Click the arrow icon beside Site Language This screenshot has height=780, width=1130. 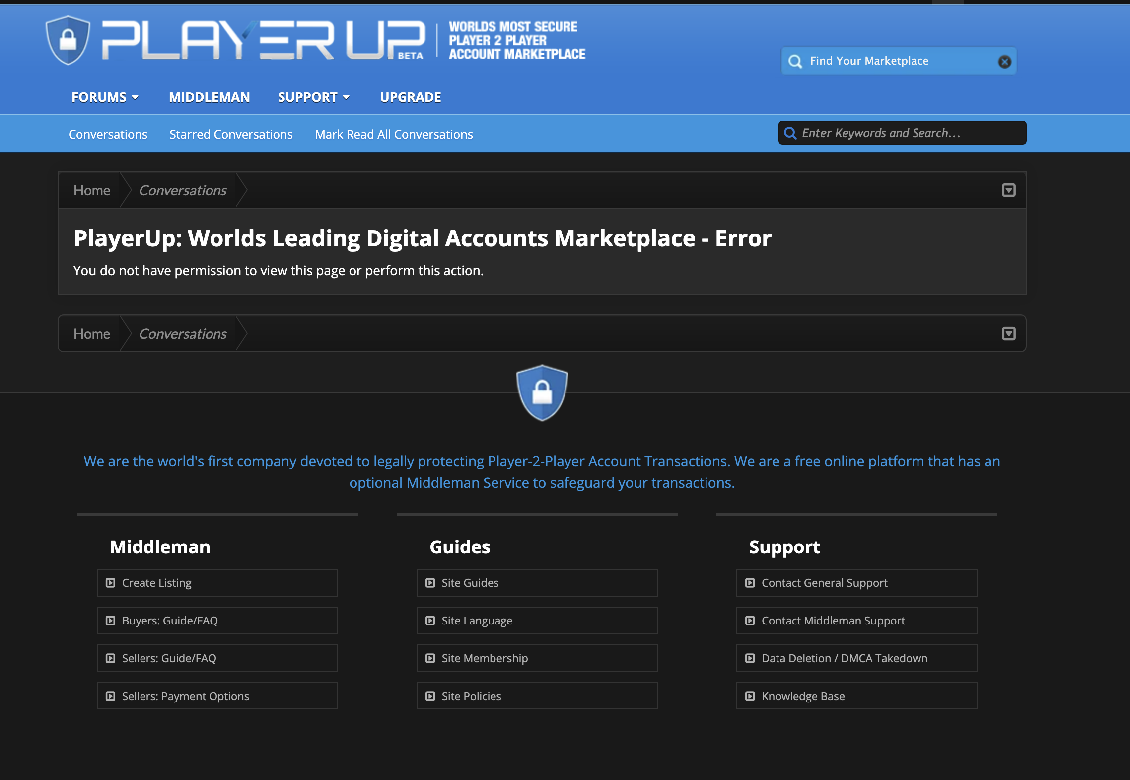pyautogui.click(x=430, y=621)
